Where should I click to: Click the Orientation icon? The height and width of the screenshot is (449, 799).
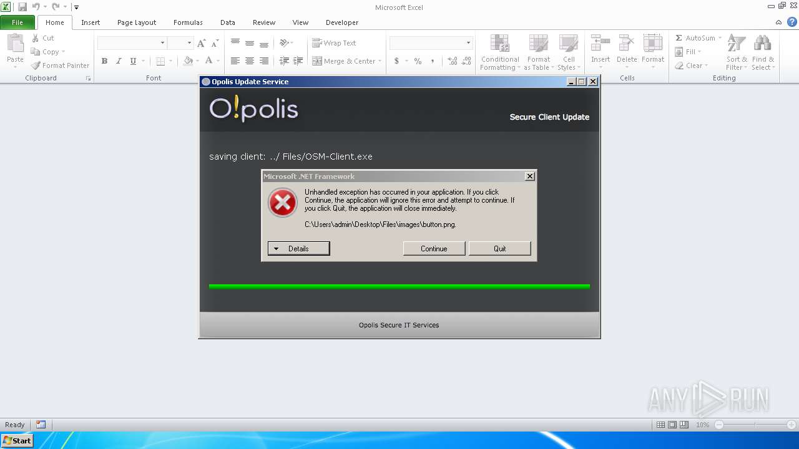point(284,43)
